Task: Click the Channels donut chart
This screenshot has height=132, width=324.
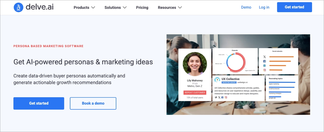Action: tap(236, 62)
